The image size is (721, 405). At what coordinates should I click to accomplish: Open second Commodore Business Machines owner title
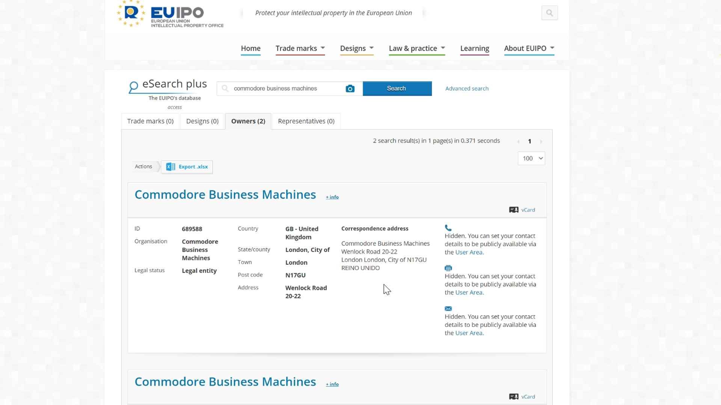tap(225, 381)
